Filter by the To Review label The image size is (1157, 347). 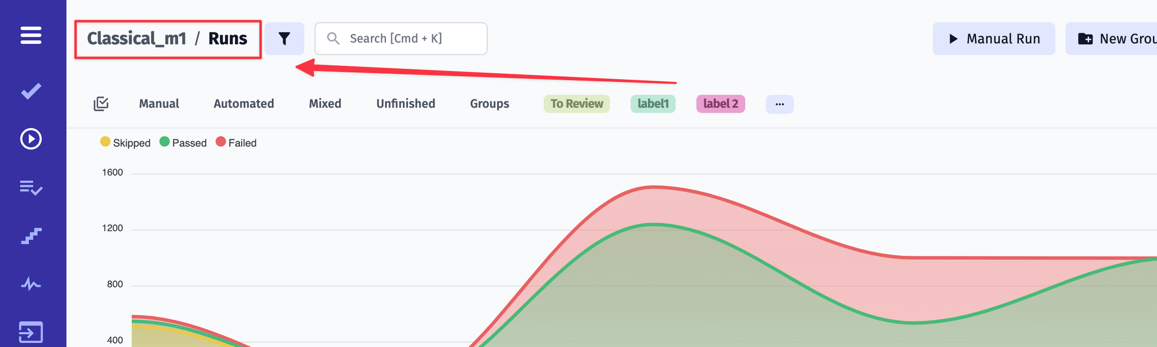577,104
